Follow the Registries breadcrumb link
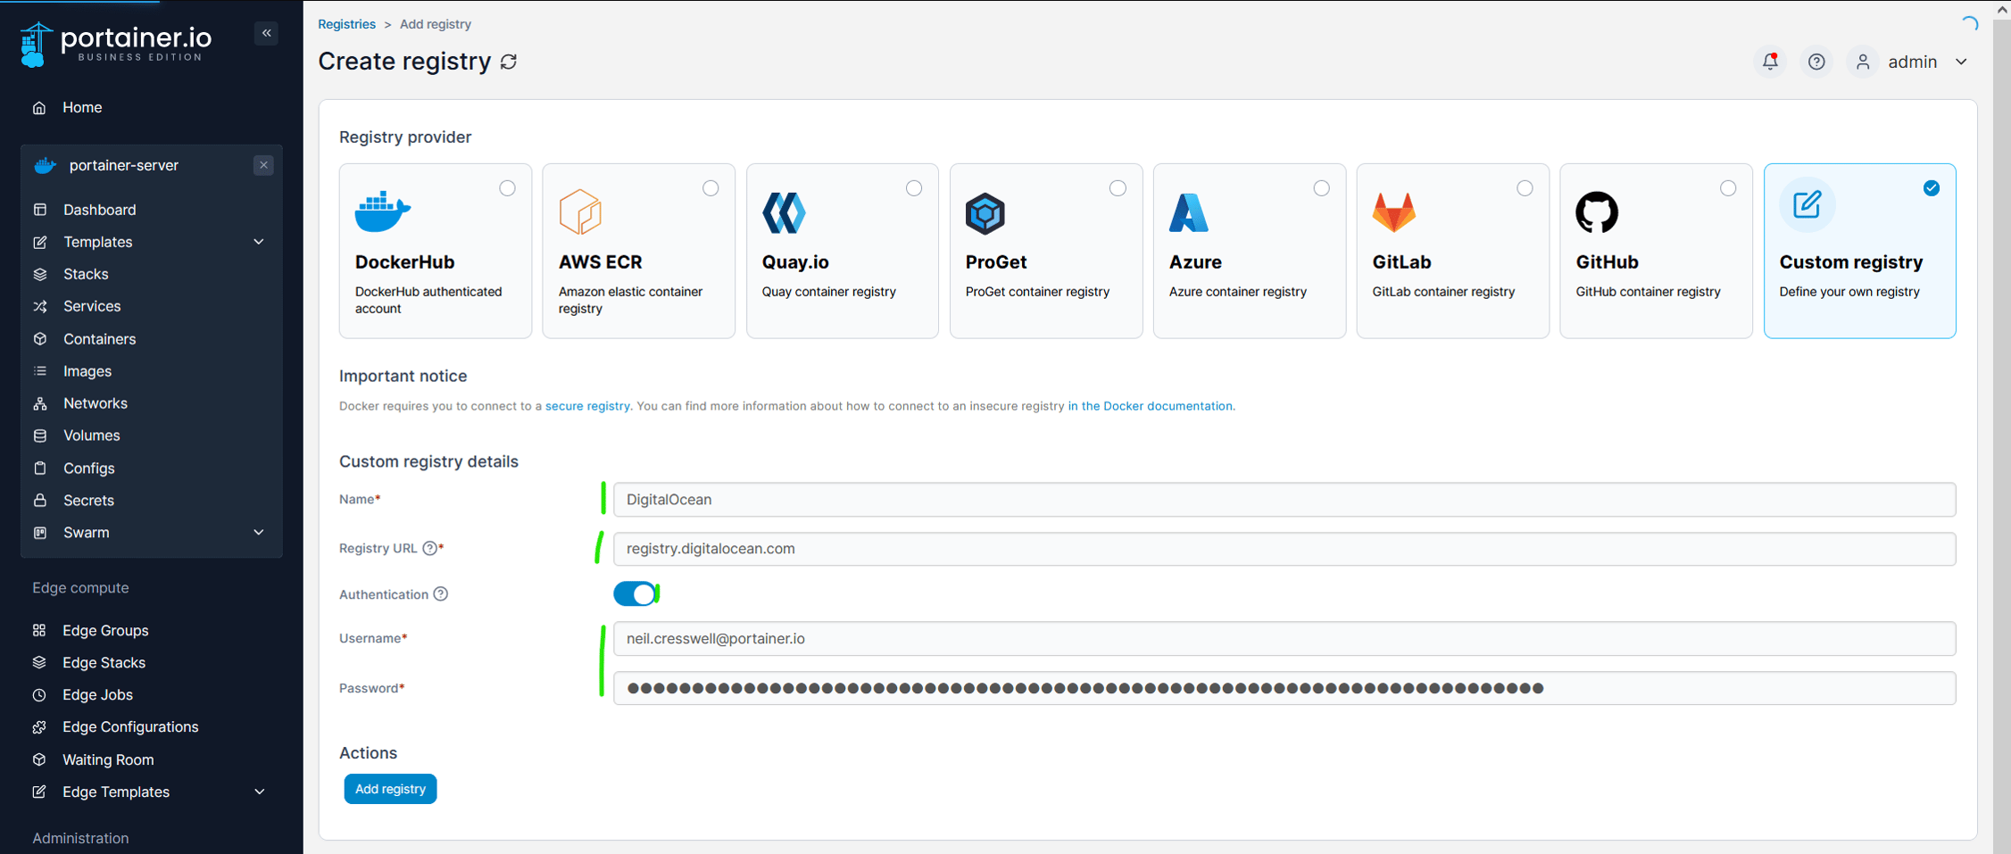This screenshot has width=2011, height=854. pos(346,24)
